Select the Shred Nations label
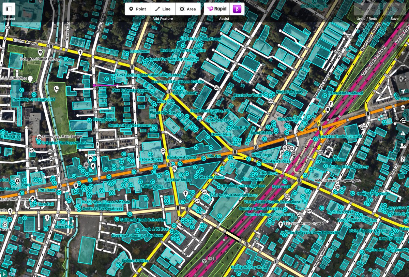Image resolution: width=409 pixels, height=277 pixels. coord(290,119)
